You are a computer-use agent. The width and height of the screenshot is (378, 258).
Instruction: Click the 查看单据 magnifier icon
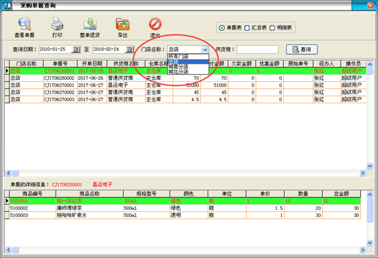25,24
